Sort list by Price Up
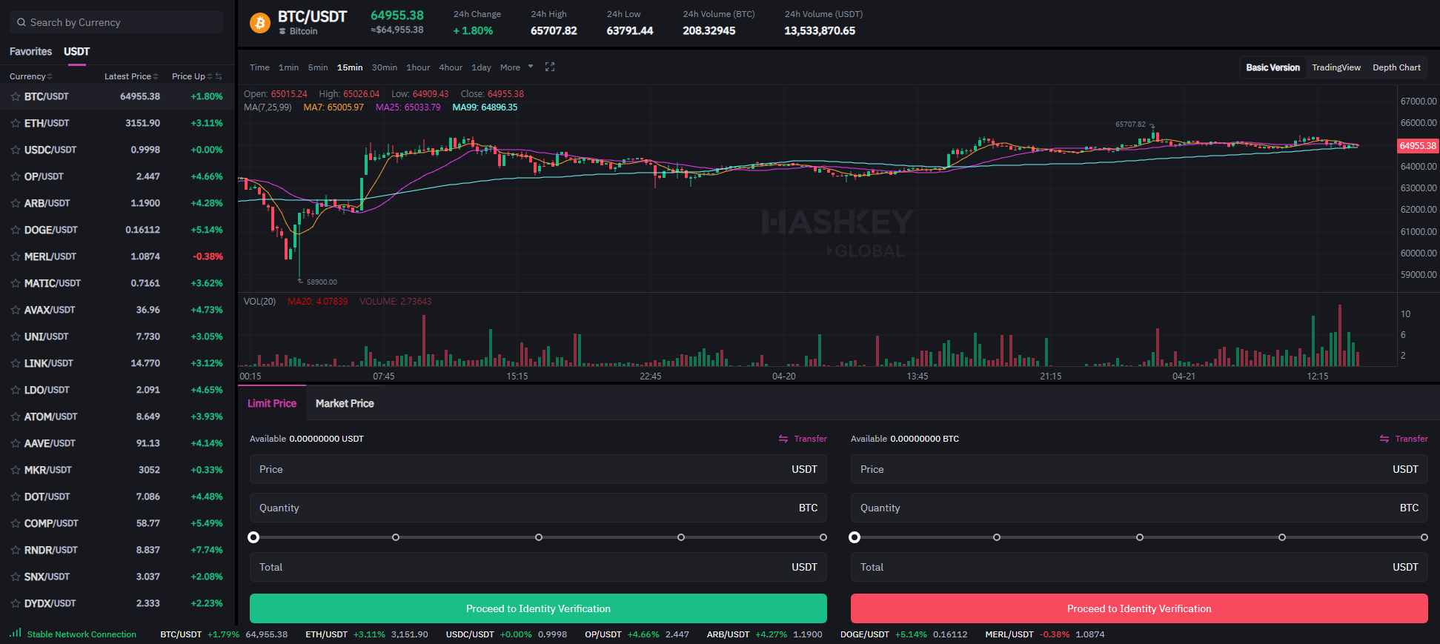Viewport: 1440px width, 644px height. coord(192,76)
